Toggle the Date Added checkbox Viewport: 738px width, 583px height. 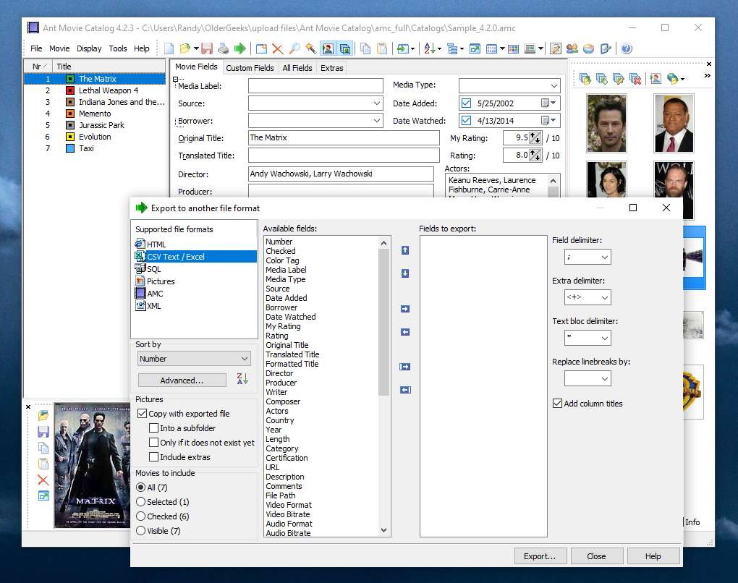point(466,103)
